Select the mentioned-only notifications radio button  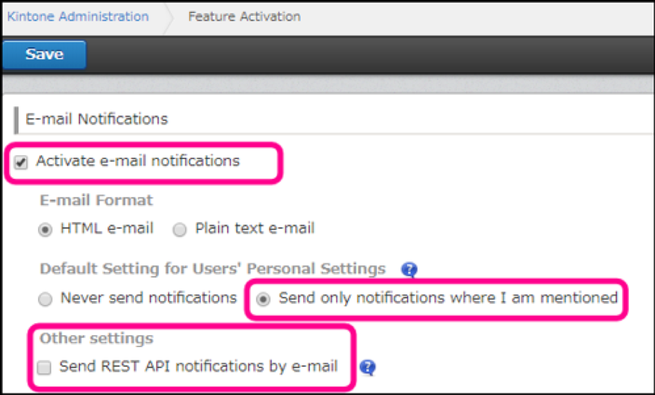tap(264, 300)
